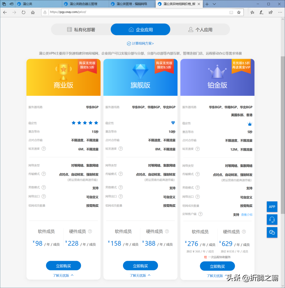Expand 了解无忧版 under 旗舰版
This screenshot has height=288, width=285.
pyautogui.click(x=140, y=275)
